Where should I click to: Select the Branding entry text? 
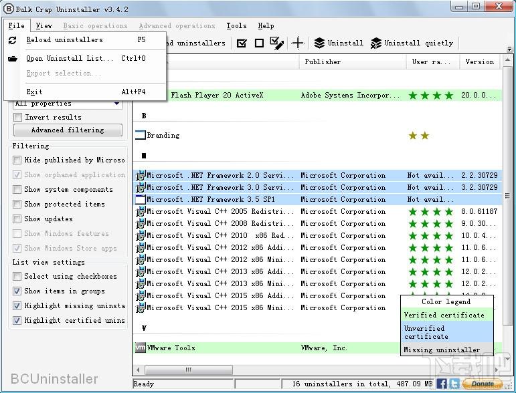coord(163,135)
